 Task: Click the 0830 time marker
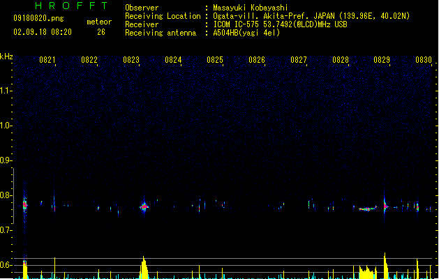(x=424, y=60)
